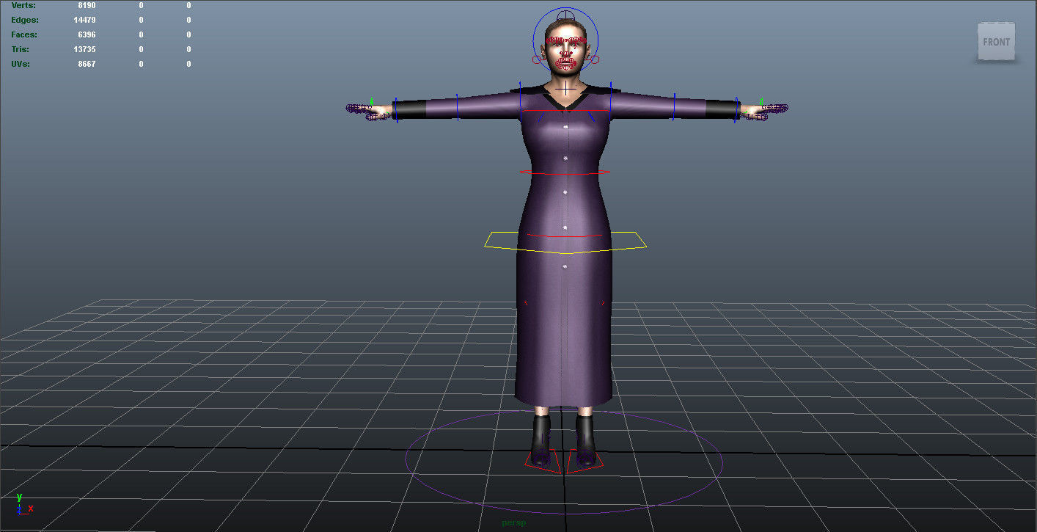Click the UVs: label in the HUD
Viewport: 1037px width, 532px height.
[x=21, y=64]
